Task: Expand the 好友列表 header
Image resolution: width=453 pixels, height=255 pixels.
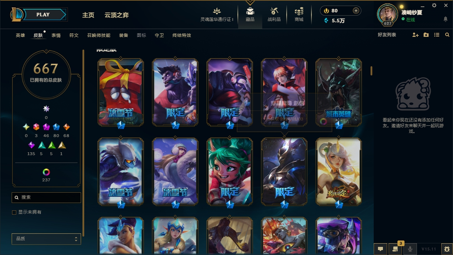Action: click(387, 35)
